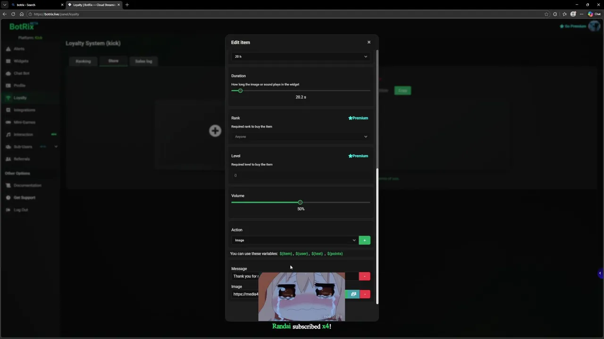The height and width of the screenshot is (339, 604).
Task: Reload the page
Action: point(13,14)
